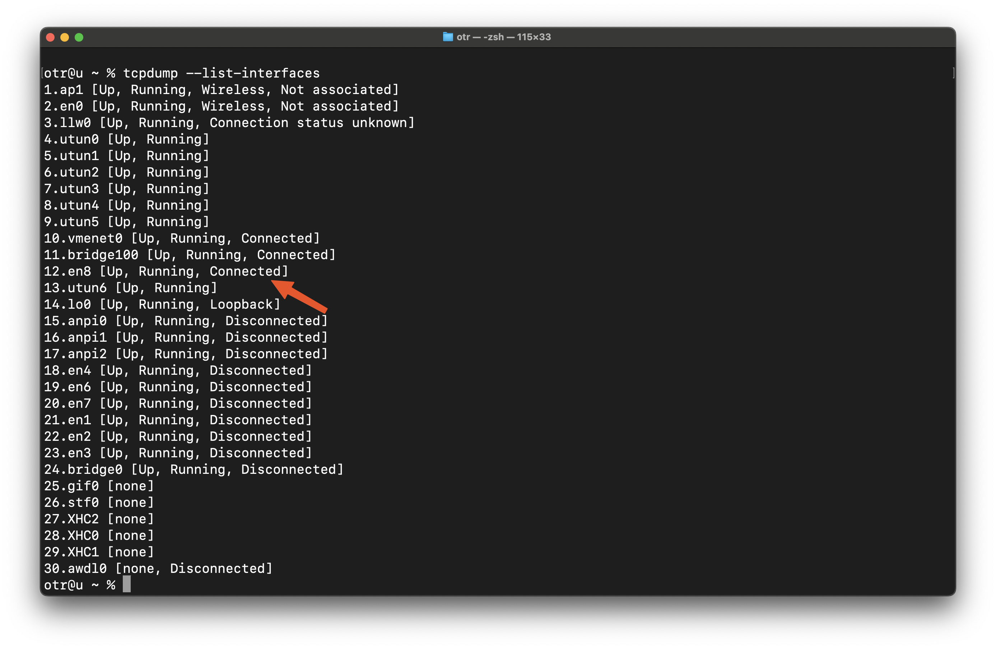Click the 'tcpdump --list-interfaces' command text

(222, 73)
